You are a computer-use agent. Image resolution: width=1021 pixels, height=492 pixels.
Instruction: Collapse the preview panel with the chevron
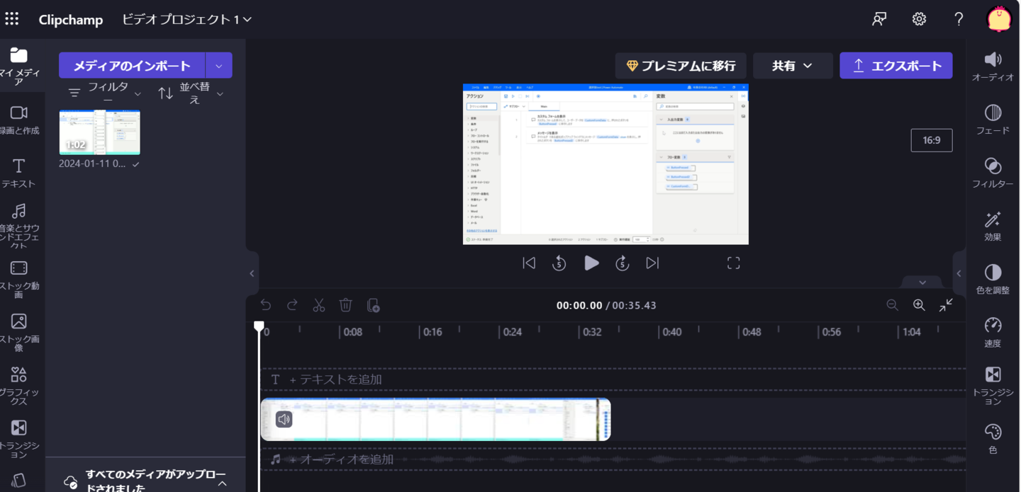coord(922,282)
